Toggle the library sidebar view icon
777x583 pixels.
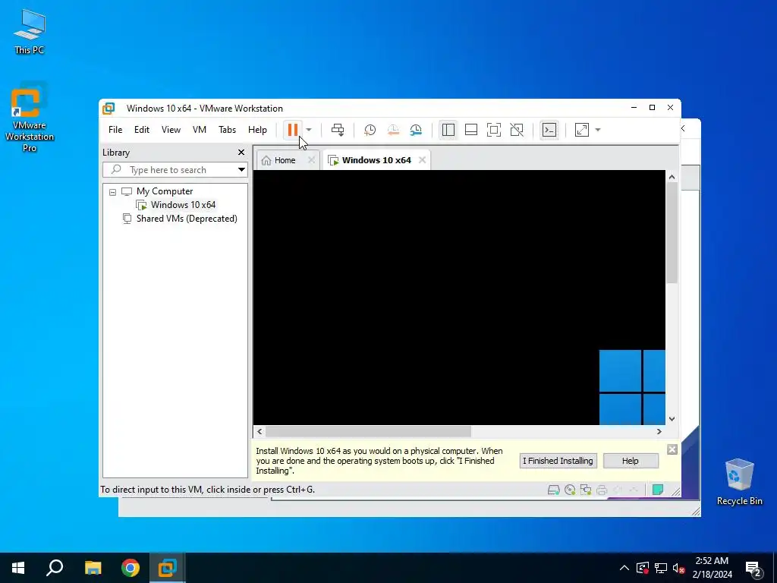448,130
